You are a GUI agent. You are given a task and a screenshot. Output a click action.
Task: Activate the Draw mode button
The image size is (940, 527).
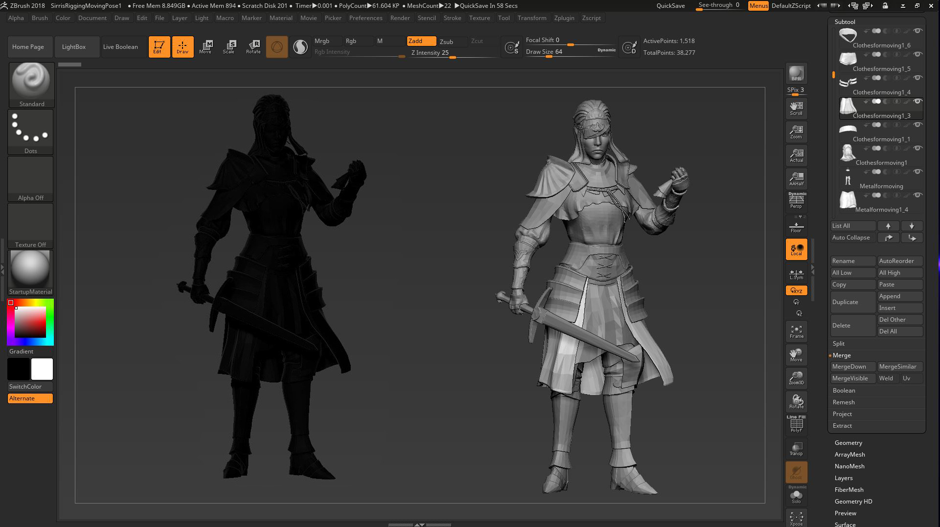pyautogui.click(x=183, y=47)
